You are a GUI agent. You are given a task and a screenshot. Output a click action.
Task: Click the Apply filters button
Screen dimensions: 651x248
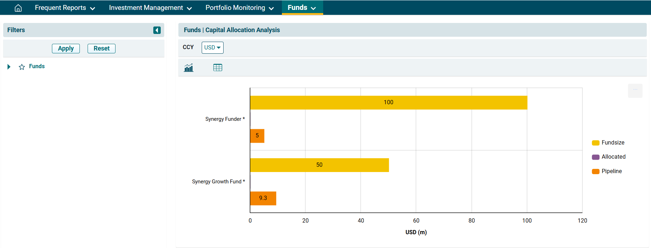pos(66,48)
